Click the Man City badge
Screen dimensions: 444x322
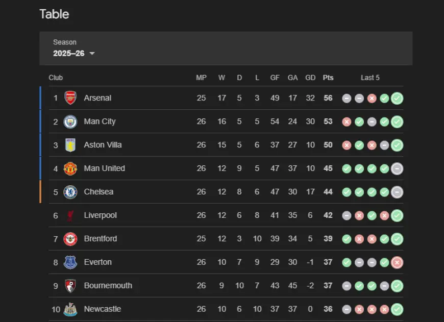[70, 121]
